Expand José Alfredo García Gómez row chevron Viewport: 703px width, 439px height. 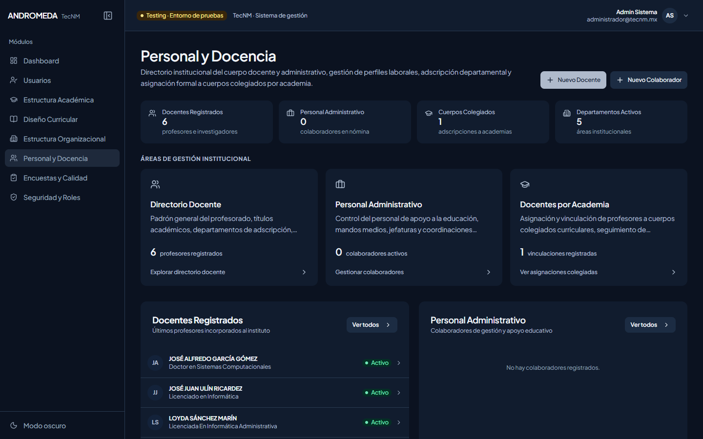(399, 363)
